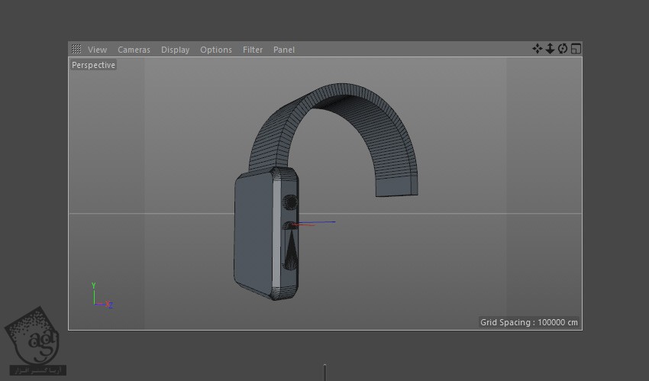
Task: Click the object axis origin handle
Action: coord(293,225)
